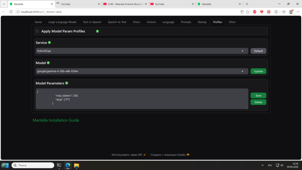Click the browser back arrow
The image size is (302, 170).
(x=4, y=12)
